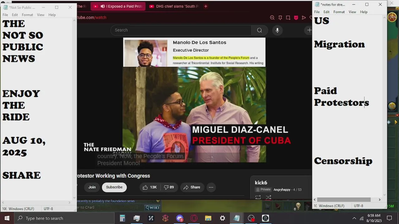Dislike the video showing 89
Viewport: 399px width, 224px height.
point(169,187)
